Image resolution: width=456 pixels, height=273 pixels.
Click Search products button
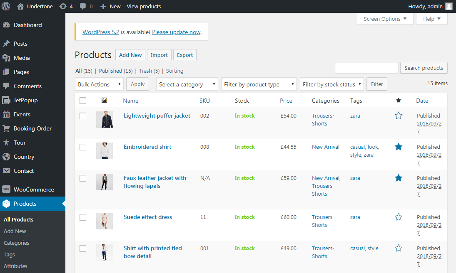(x=424, y=68)
